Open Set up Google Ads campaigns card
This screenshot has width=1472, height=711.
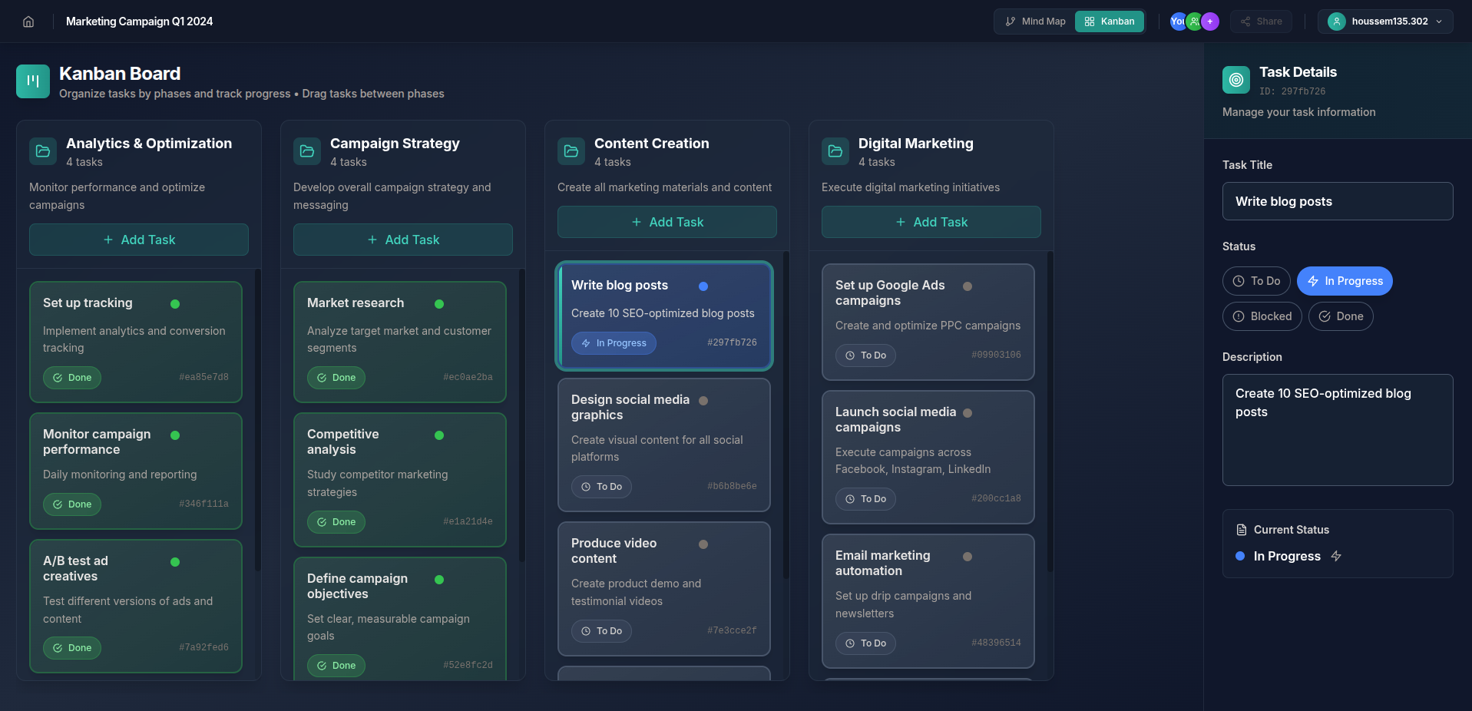tap(928, 322)
